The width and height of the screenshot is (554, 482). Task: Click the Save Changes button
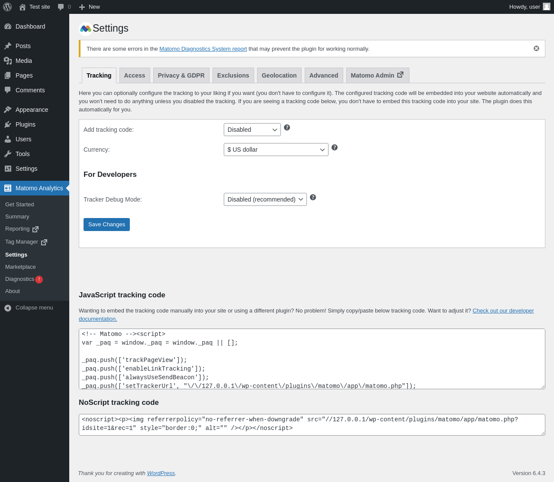coord(106,225)
